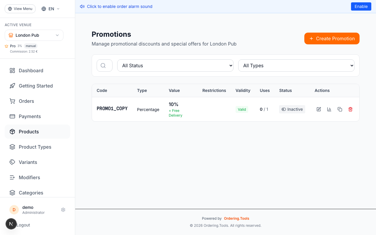Duplicate PROMO1_COPY using the copy icon
This screenshot has width=376, height=235.
(340, 109)
